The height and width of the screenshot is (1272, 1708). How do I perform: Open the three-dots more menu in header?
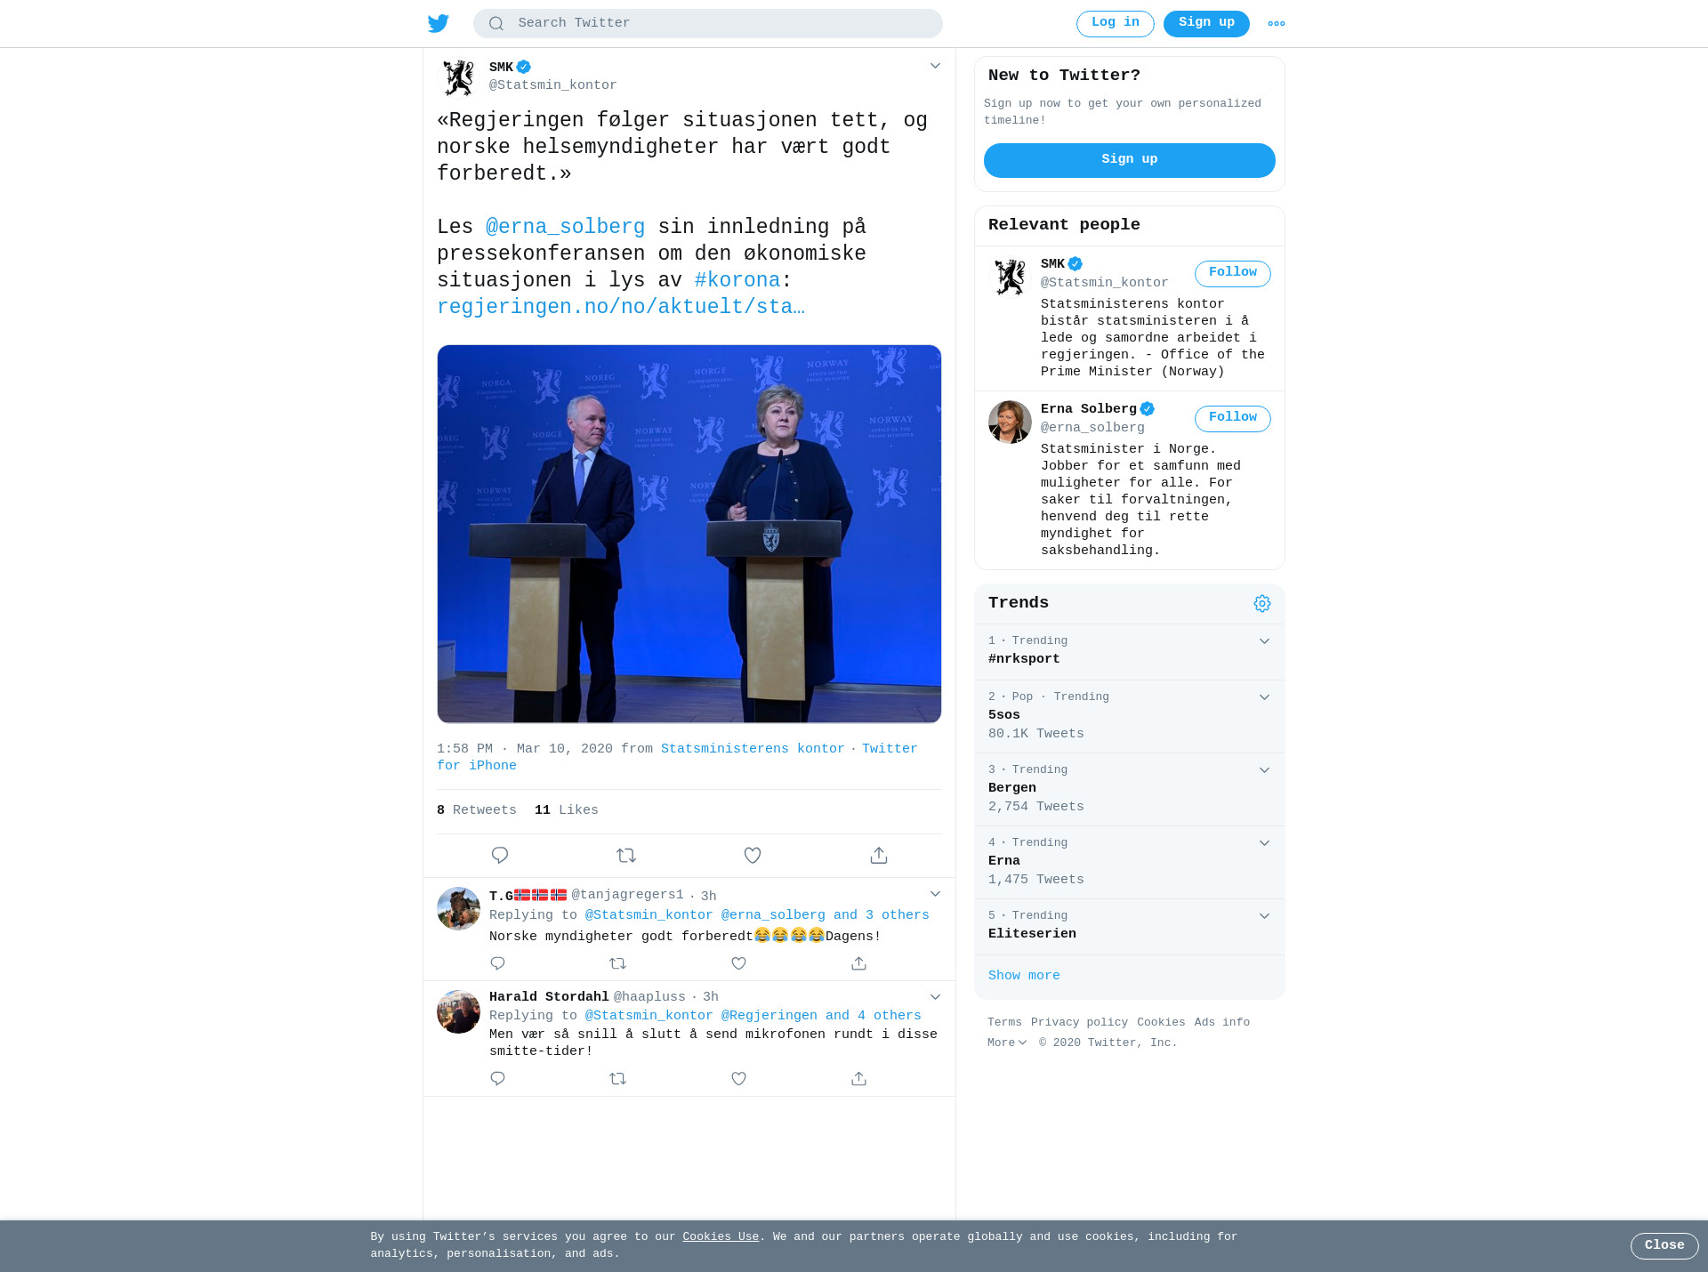point(1277,24)
